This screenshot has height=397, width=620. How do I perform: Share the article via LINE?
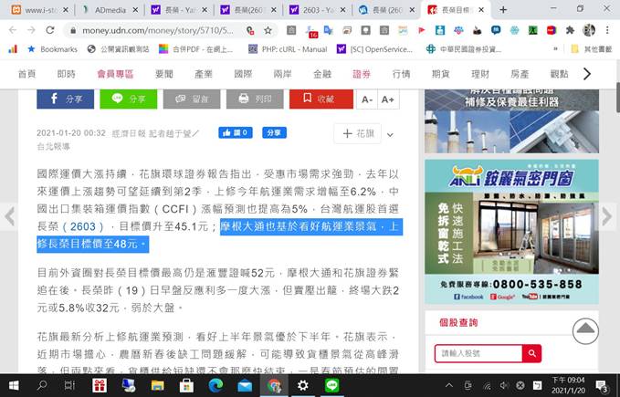tap(128, 99)
